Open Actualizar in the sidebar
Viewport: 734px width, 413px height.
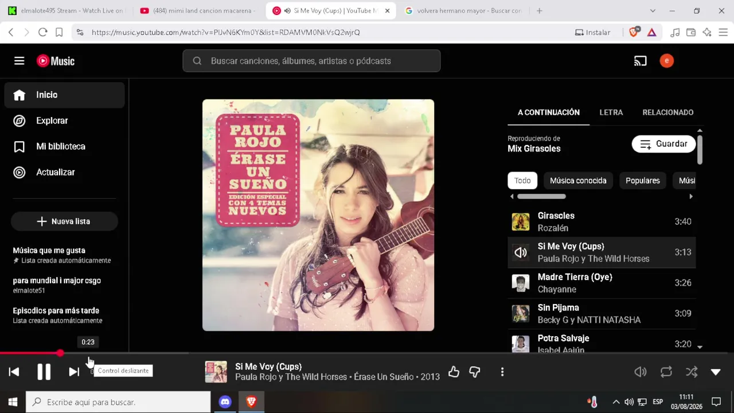click(64, 172)
